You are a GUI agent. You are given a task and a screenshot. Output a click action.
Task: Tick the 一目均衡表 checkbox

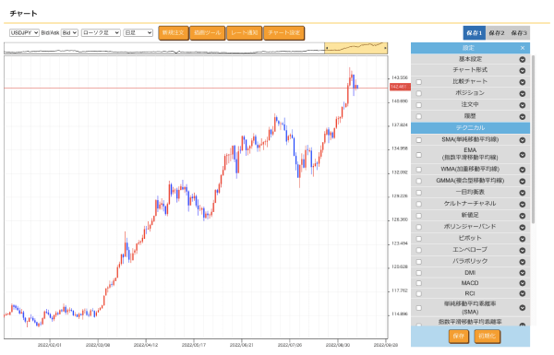point(418,193)
